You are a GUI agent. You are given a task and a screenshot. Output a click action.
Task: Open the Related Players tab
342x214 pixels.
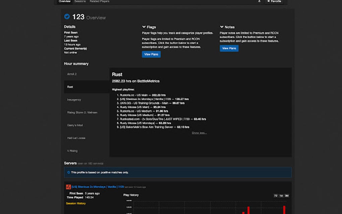[99, 1]
